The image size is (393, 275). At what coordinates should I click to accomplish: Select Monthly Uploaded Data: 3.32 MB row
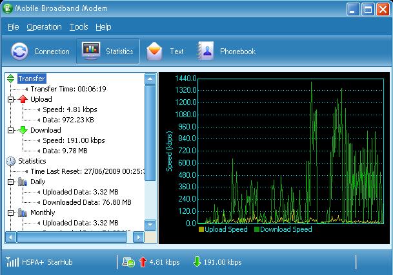click(81, 223)
